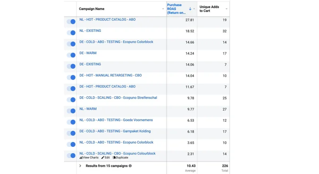Open DE - COLD - ABO - TESTING - Garnpaket Kolding link

(x=115, y=131)
